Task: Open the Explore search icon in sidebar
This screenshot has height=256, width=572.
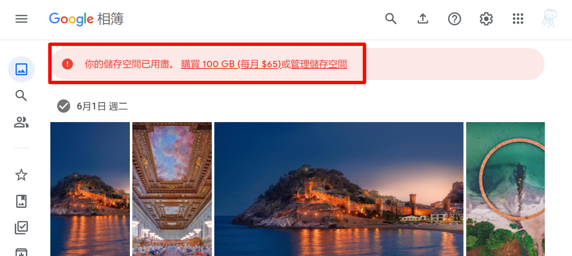Action: point(21,95)
